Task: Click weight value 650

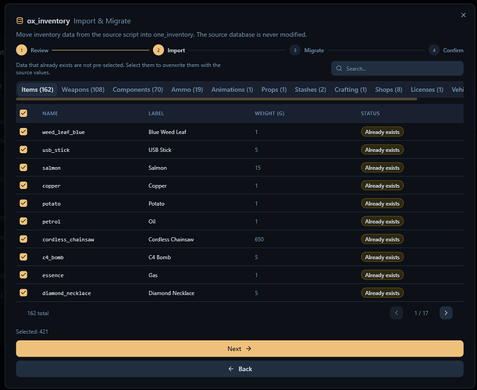Action: (259, 239)
